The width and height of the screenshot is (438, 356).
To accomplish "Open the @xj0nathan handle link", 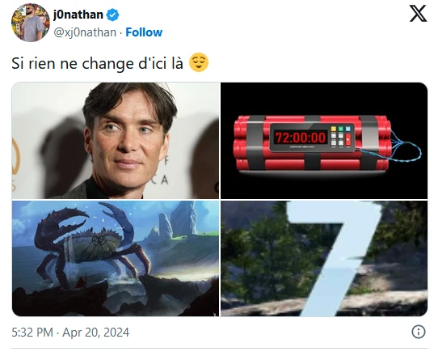I will (x=85, y=32).
